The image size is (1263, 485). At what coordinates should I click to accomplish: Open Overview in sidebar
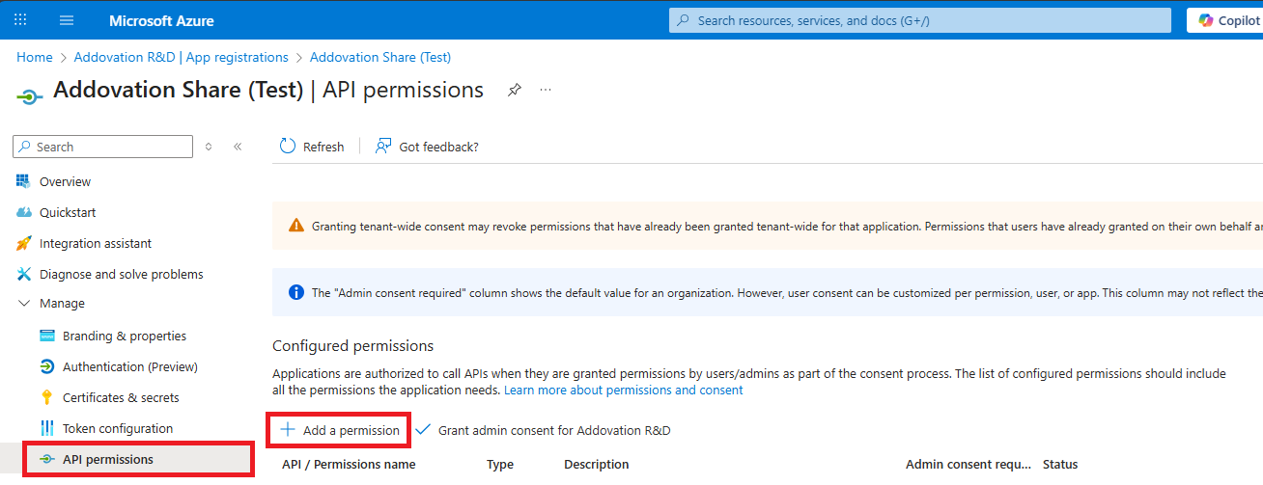coord(65,181)
